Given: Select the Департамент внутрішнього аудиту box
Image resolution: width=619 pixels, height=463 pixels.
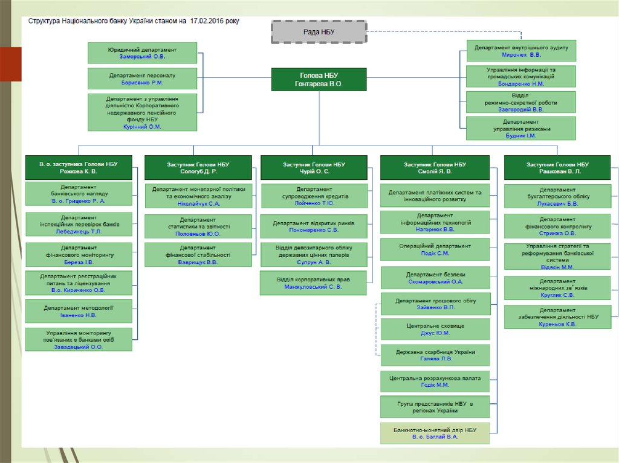Looking at the screenshot, I should (521, 51).
